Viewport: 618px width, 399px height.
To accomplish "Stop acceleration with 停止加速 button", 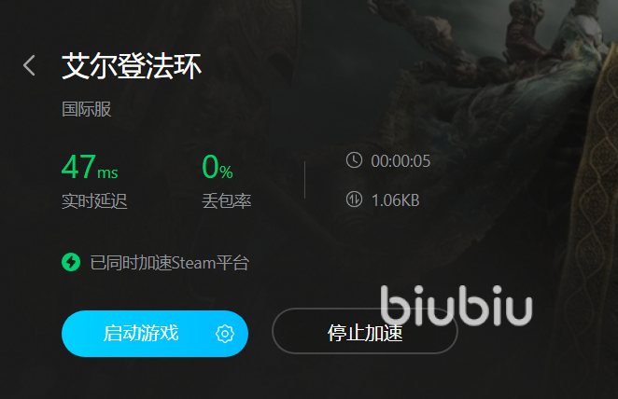I will (365, 331).
